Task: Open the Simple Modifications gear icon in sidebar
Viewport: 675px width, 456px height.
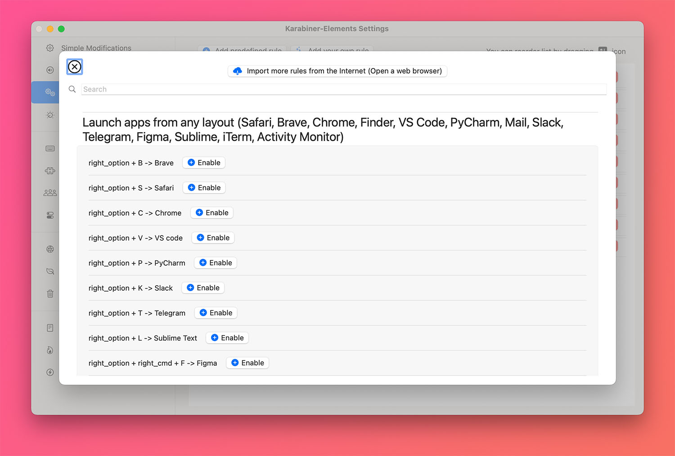Action: (50, 48)
